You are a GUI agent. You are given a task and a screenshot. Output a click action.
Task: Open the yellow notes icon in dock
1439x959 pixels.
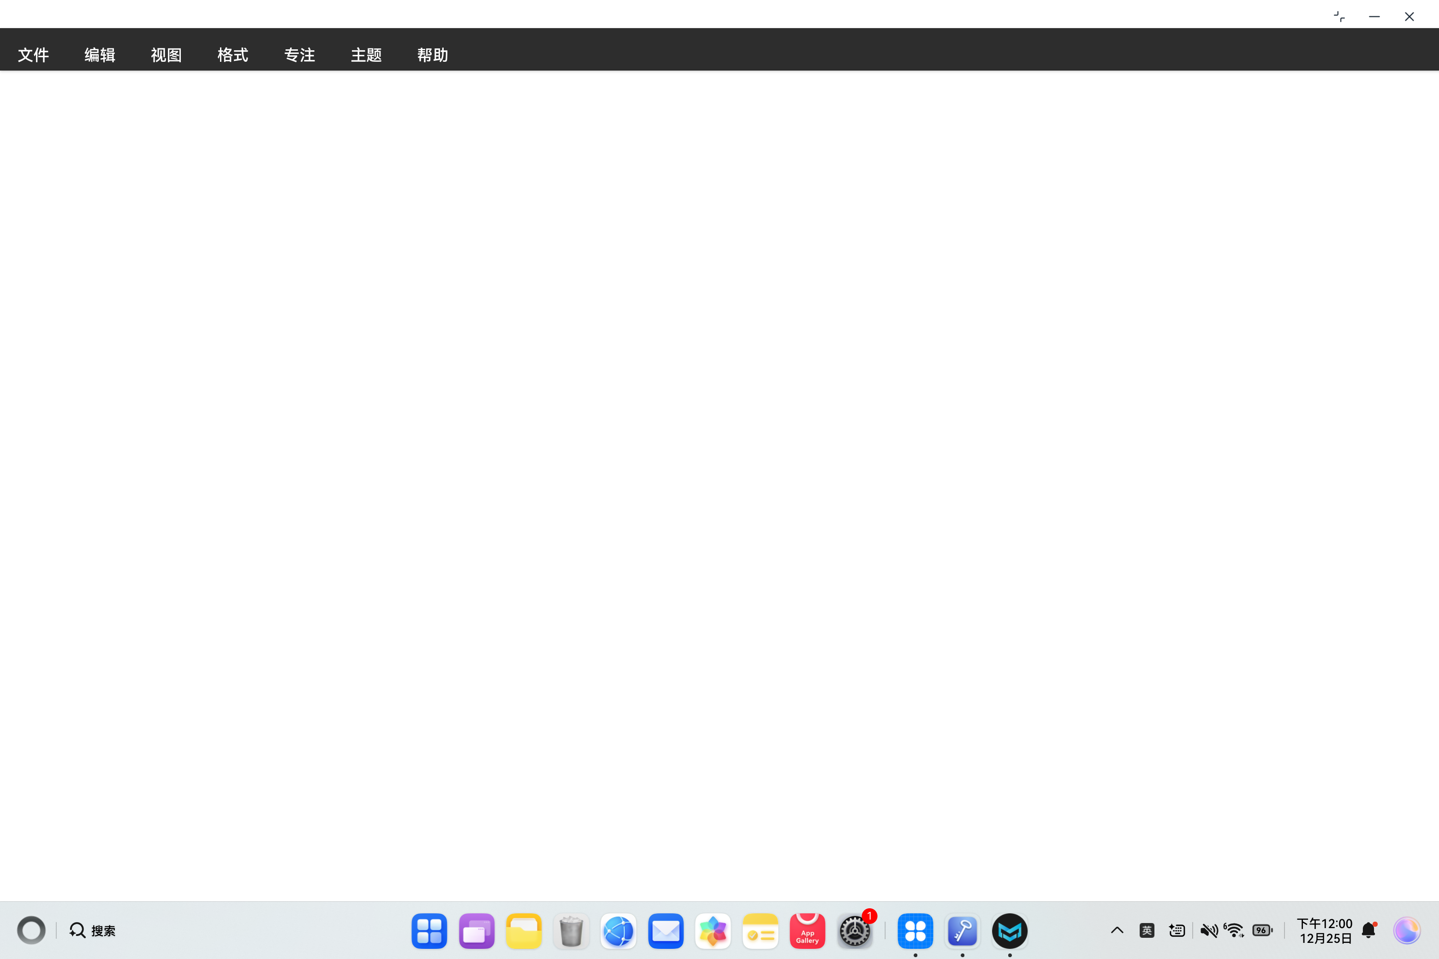click(760, 931)
